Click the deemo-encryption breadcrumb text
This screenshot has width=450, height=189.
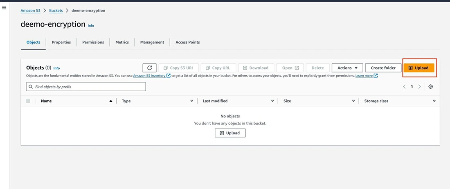tap(88, 11)
